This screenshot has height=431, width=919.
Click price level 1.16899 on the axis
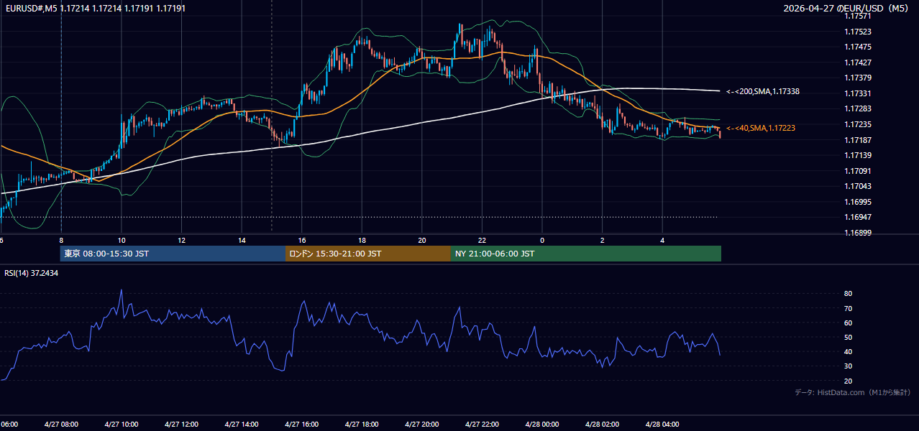(x=857, y=233)
